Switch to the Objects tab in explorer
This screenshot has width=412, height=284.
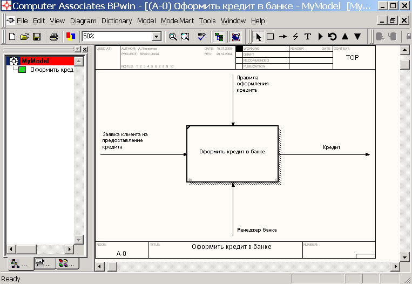tap(68, 263)
